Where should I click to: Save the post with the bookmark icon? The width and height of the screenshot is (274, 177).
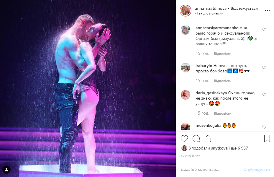(x=267, y=139)
